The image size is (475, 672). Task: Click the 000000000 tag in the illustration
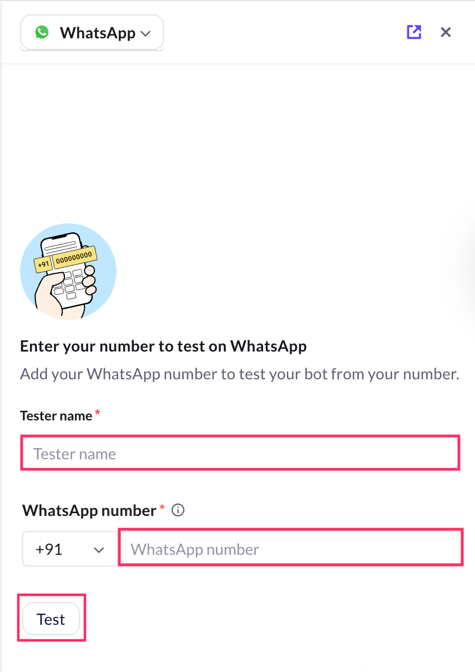pyautogui.click(x=75, y=256)
